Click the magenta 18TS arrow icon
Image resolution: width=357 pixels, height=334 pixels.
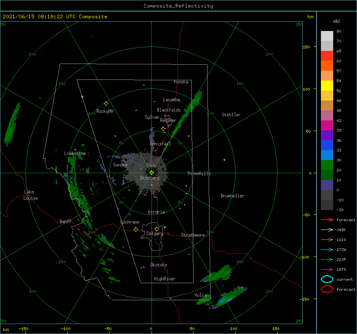coord(327,270)
